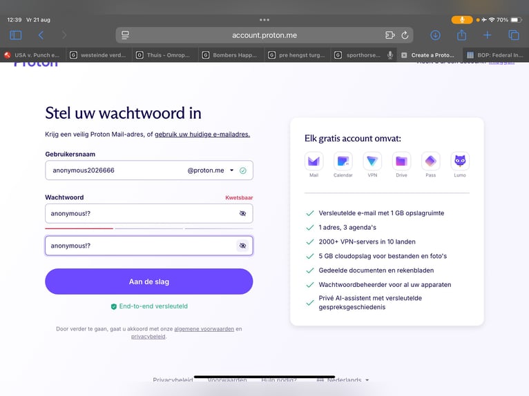Click the Kwetsbaar strength label
This screenshot has width=529, height=396.
(239, 197)
